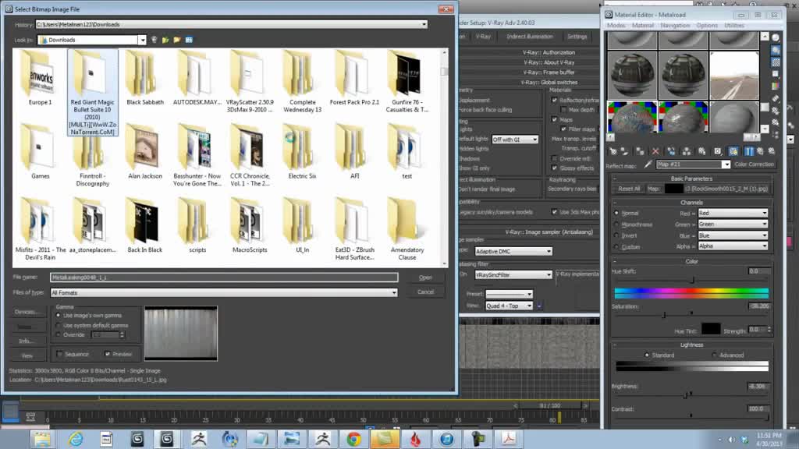Click Go Forward to Sibling icon
Viewport: 799px width, 449px height.
[772, 151]
